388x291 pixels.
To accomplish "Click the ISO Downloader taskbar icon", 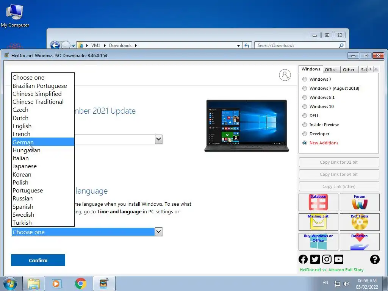I will (x=104, y=283).
